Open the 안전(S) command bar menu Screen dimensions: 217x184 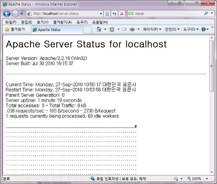(172, 29)
